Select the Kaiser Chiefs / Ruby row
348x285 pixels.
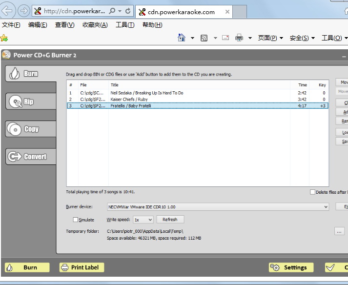198,99
